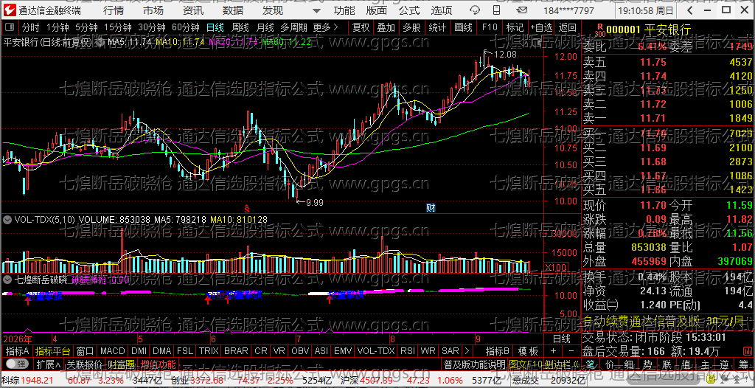Click the 七煌断岳破晓 indicator circle icon
The height and width of the screenshot is (388, 755).
(x=7, y=279)
